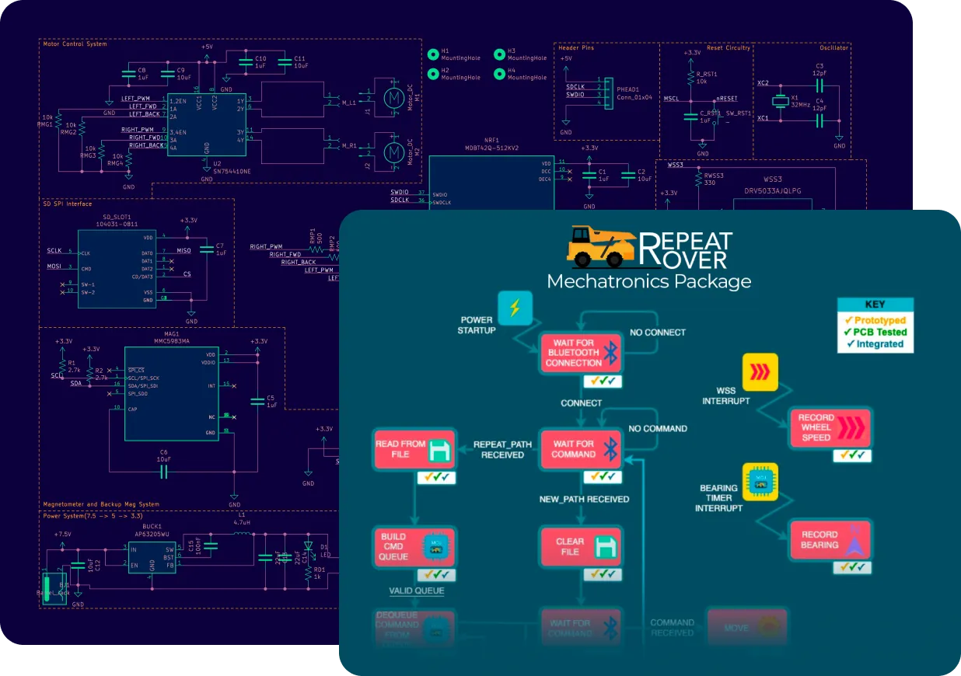The width and height of the screenshot is (961, 676).
Task: Click the H1 mounting hole symbol
Action: click(x=434, y=54)
